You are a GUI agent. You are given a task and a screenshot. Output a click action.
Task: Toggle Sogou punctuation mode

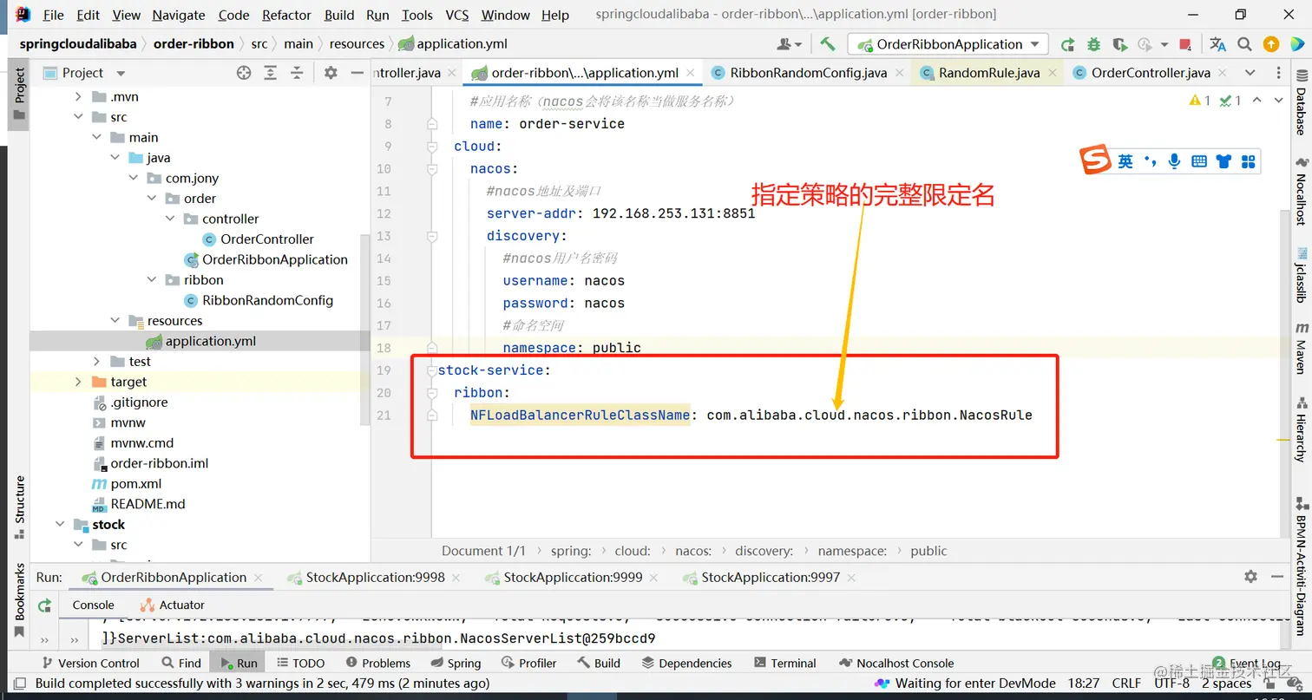coord(1151,161)
